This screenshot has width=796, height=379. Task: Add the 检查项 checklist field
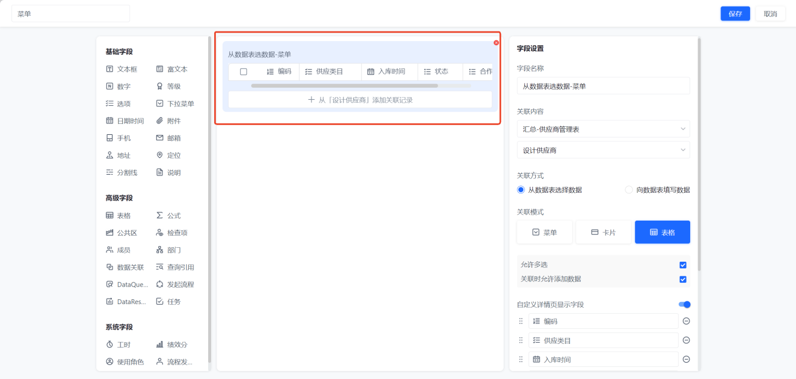click(x=172, y=233)
